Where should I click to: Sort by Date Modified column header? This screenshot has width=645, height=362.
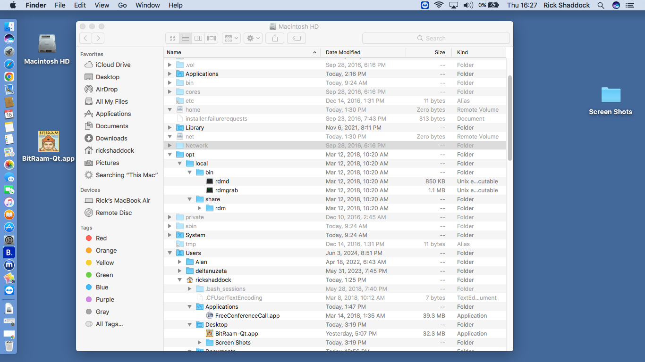point(343,52)
